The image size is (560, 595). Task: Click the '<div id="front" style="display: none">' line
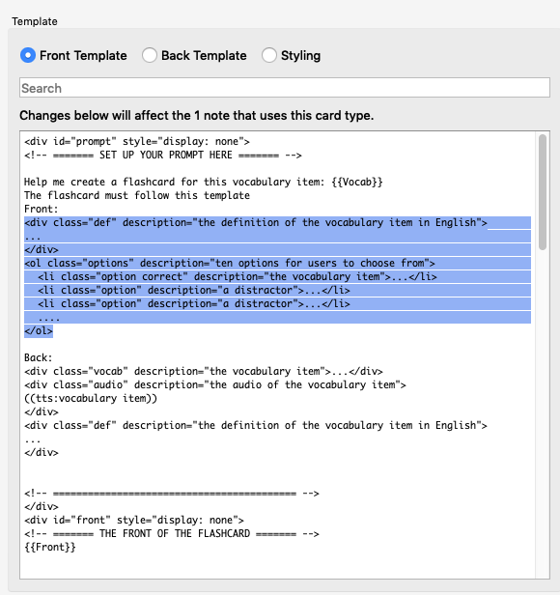pos(134,521)
